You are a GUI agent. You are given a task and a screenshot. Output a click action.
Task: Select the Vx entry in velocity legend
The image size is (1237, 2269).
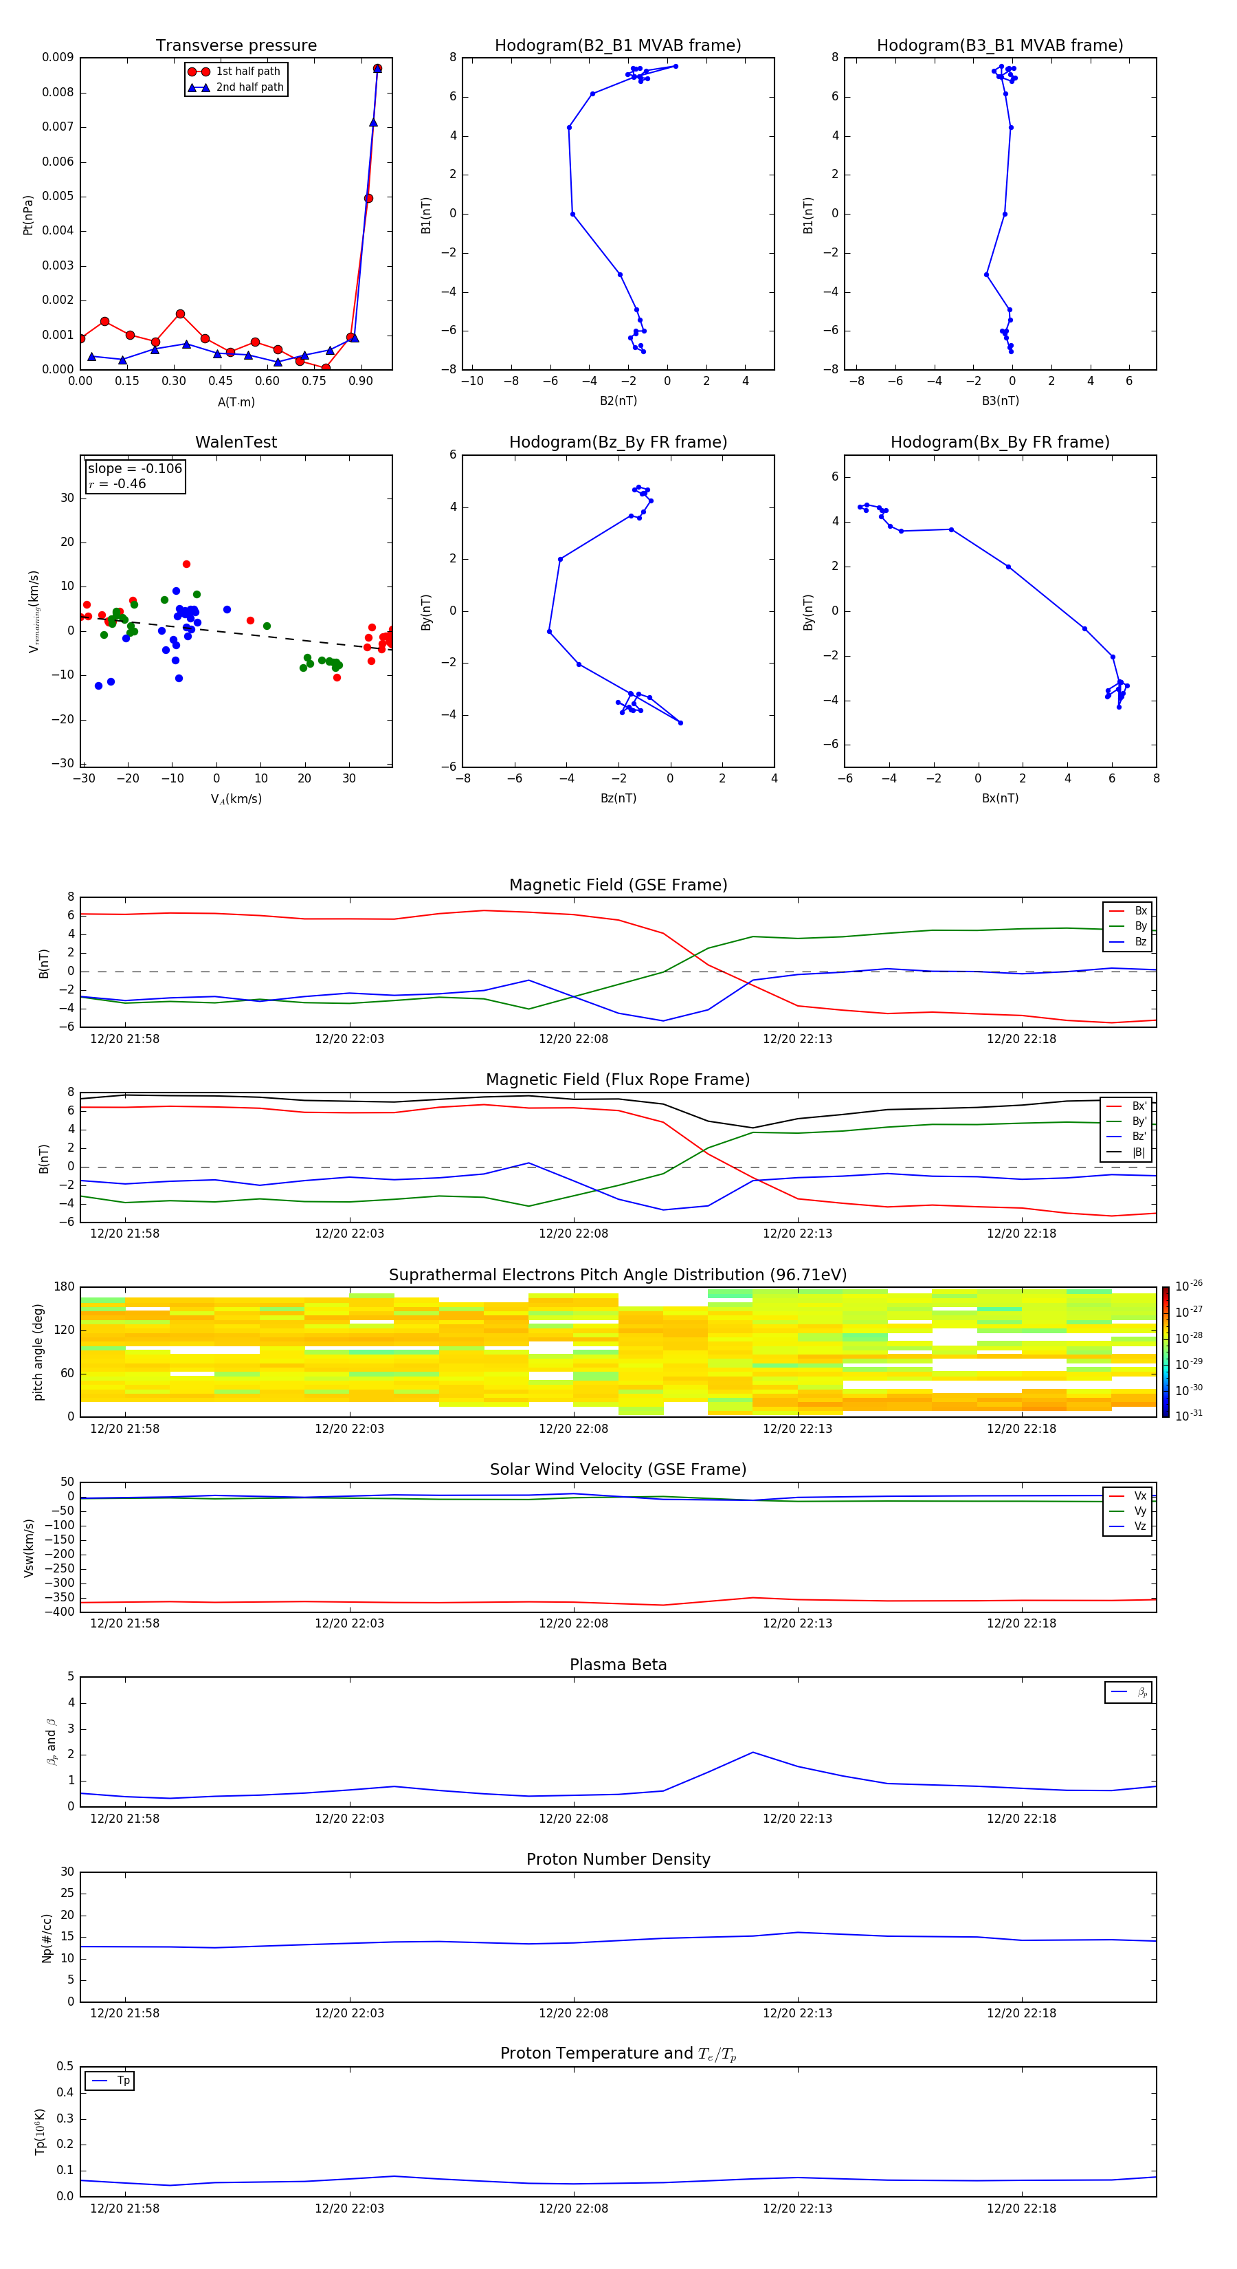(x=1128, y=1497)
